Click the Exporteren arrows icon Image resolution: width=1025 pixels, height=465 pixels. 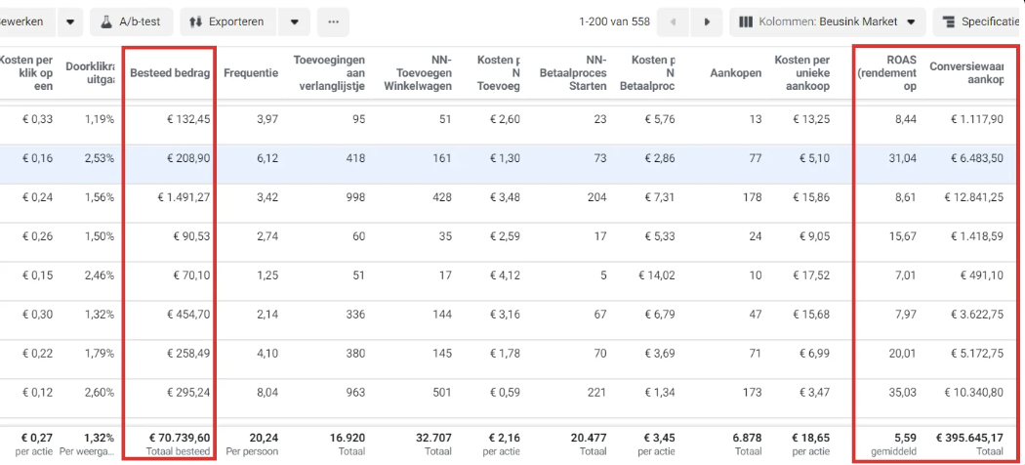[x=195, y=21]
